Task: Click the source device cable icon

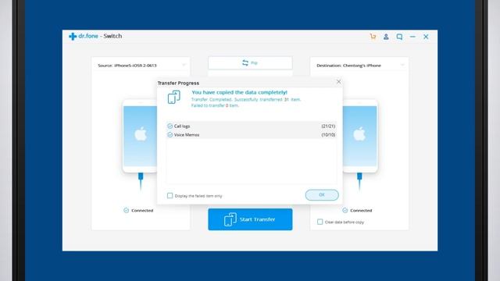Action: [x=141, y=182]
